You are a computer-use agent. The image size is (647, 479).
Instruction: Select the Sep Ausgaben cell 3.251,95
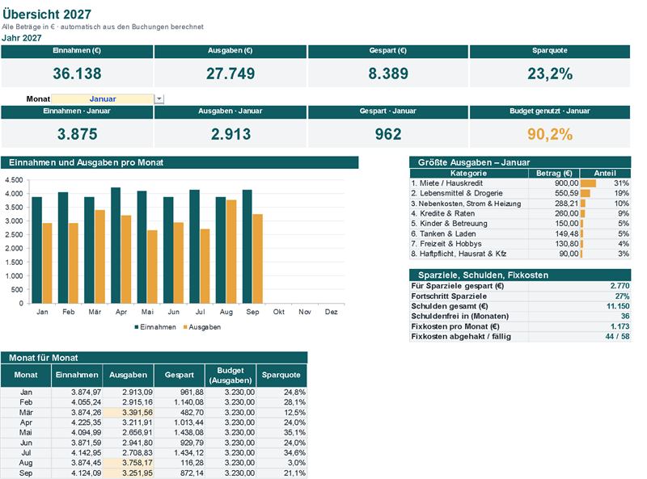click(128, 473)
